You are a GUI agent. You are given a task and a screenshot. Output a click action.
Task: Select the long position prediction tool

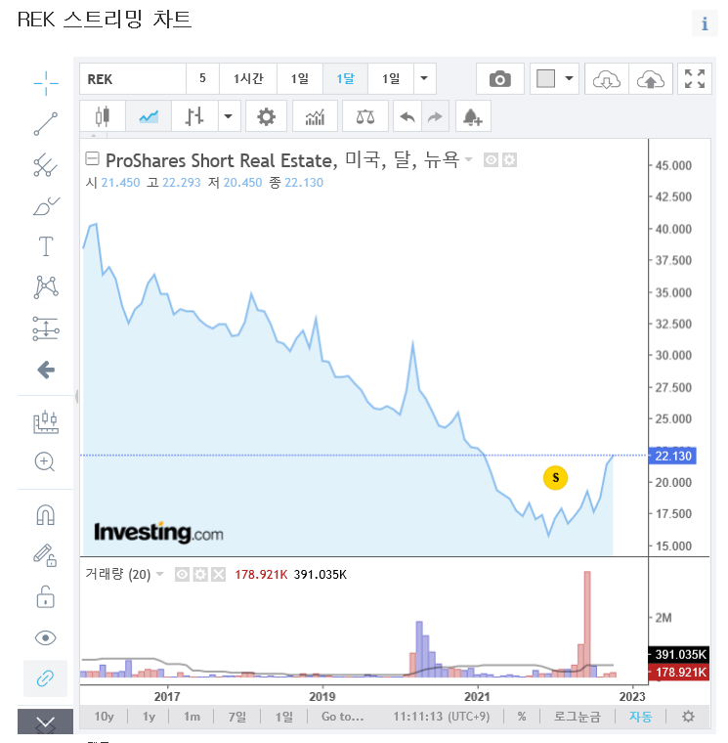pos(46,328)
